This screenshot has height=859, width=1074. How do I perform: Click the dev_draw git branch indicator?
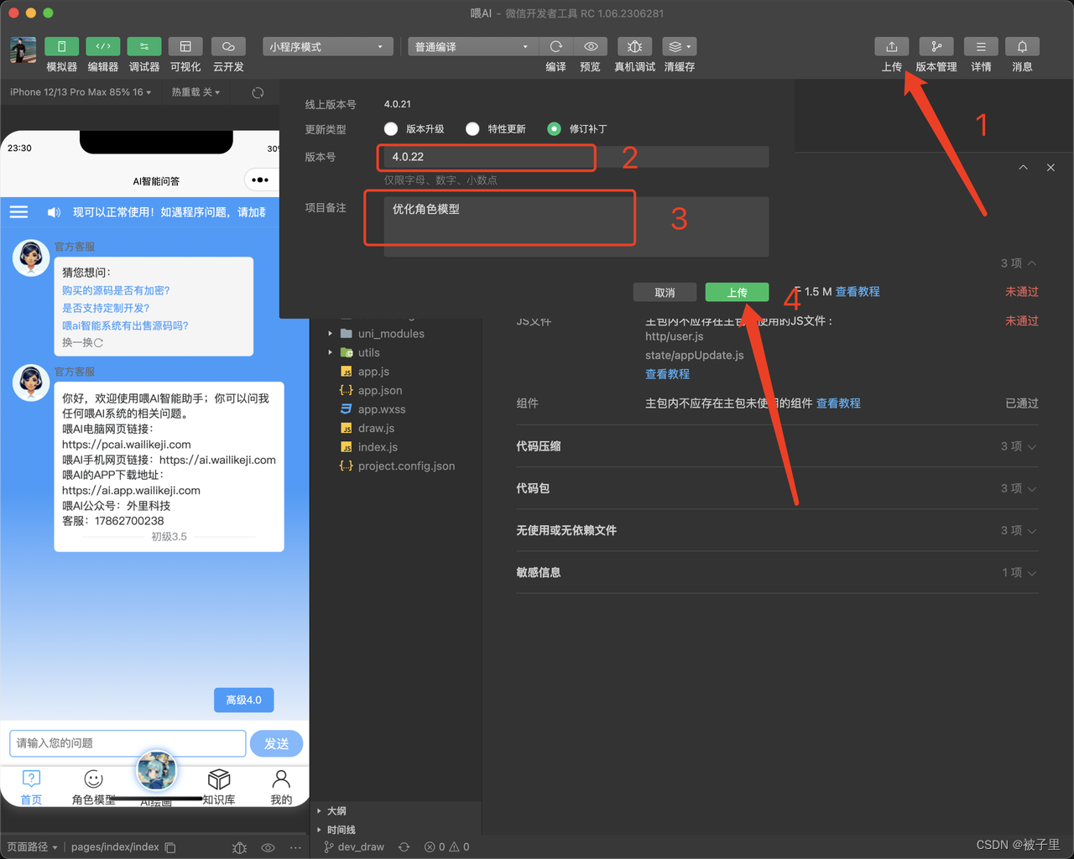pyautogui.click(x=354, y=847)
